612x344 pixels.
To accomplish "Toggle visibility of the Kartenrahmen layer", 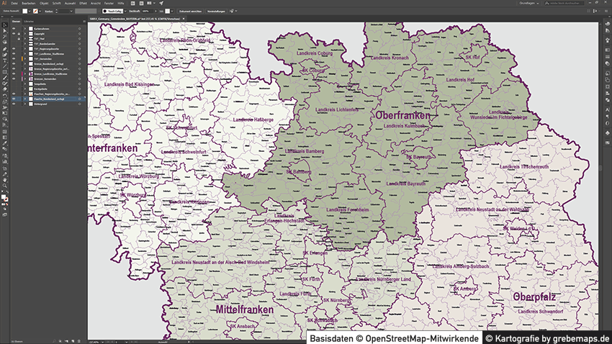I will click(x=14, y=28).
